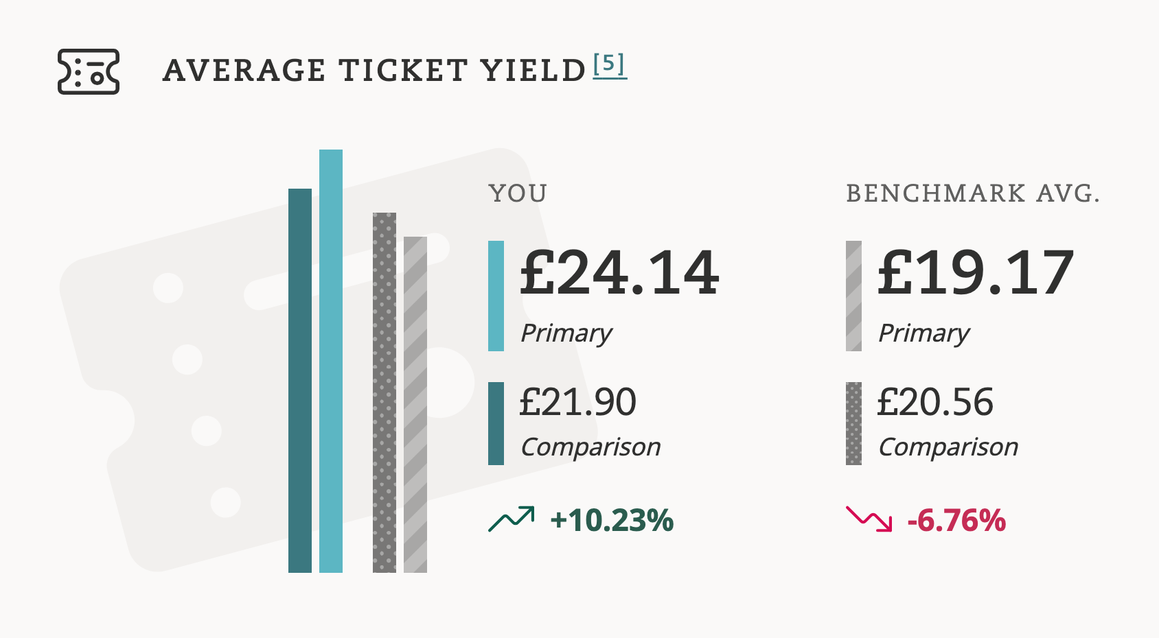Viewport: 1159px width, 638px height.
Task: Click the Benchmark Avg. column label
Action: point(973,193)
